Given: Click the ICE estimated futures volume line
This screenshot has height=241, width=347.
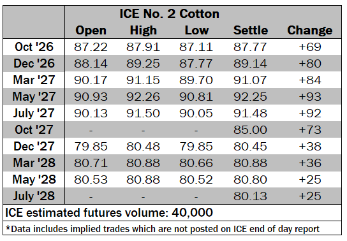Looking at the screenshot, I should click(109, 213).
